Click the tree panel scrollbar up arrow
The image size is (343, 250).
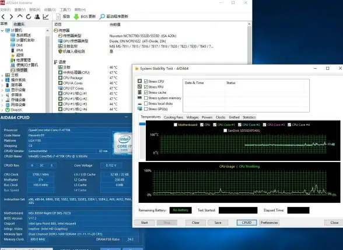47,30
